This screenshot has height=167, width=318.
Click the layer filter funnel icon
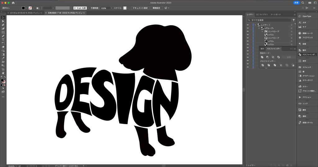tap(294, 20)
